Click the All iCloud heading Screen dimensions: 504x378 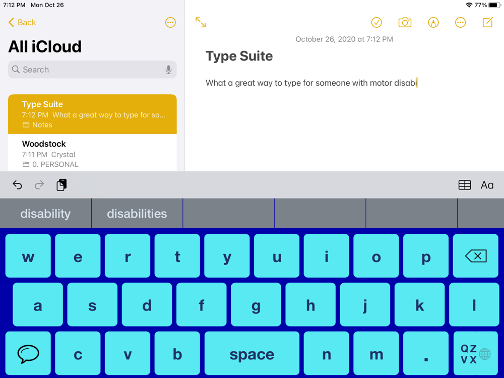coord(45,46)
